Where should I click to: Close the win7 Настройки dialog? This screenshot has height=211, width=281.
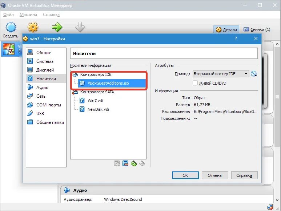click(x=256, y=38)
